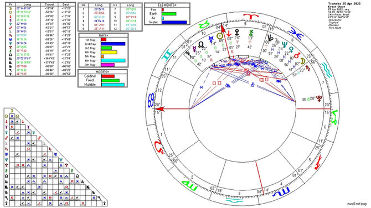Image resolution: width=371 pixels, height=208 pixels.
Task: Open the RAYS header dropdown
Action: [x=104, y=35]
